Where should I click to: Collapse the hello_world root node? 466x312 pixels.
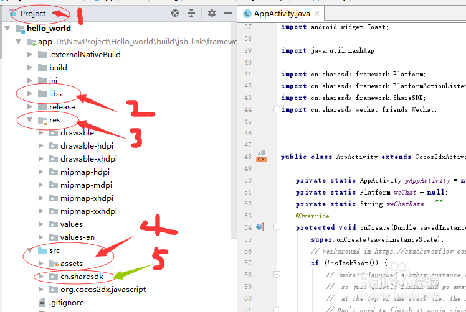(7, 29)
